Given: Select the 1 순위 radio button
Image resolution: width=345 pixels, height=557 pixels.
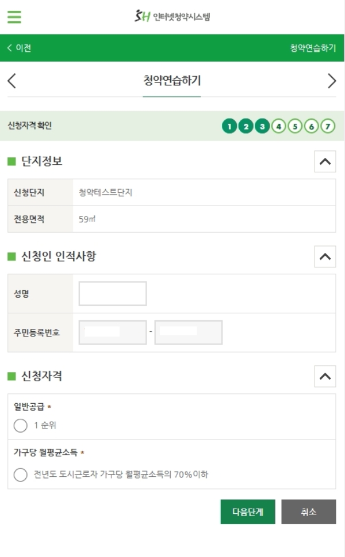Looking at the screenshot, I should click(20, 425).
